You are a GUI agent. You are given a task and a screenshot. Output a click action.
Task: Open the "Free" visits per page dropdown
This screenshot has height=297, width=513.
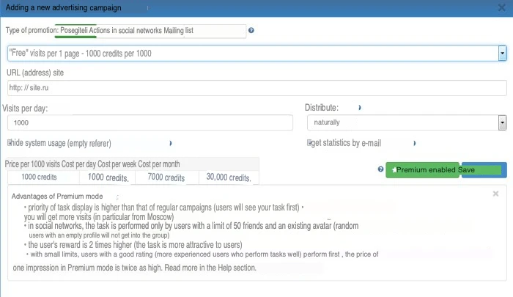point(502,54)
